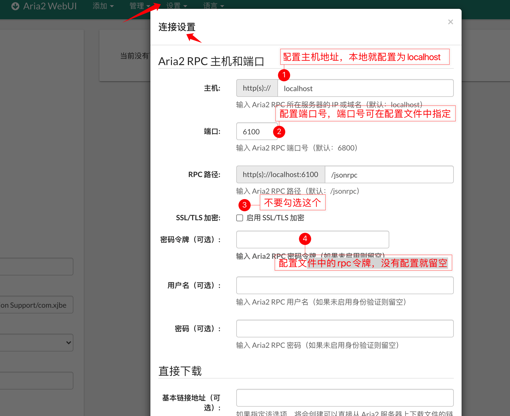Click the 启用 SSL/TLS 加密 label text

275,218
